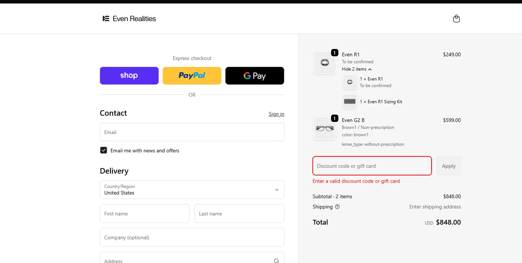Click the Even R1 ring thumbnail
This screenshot has height=263, width=522.
click(x=325, y=63)
